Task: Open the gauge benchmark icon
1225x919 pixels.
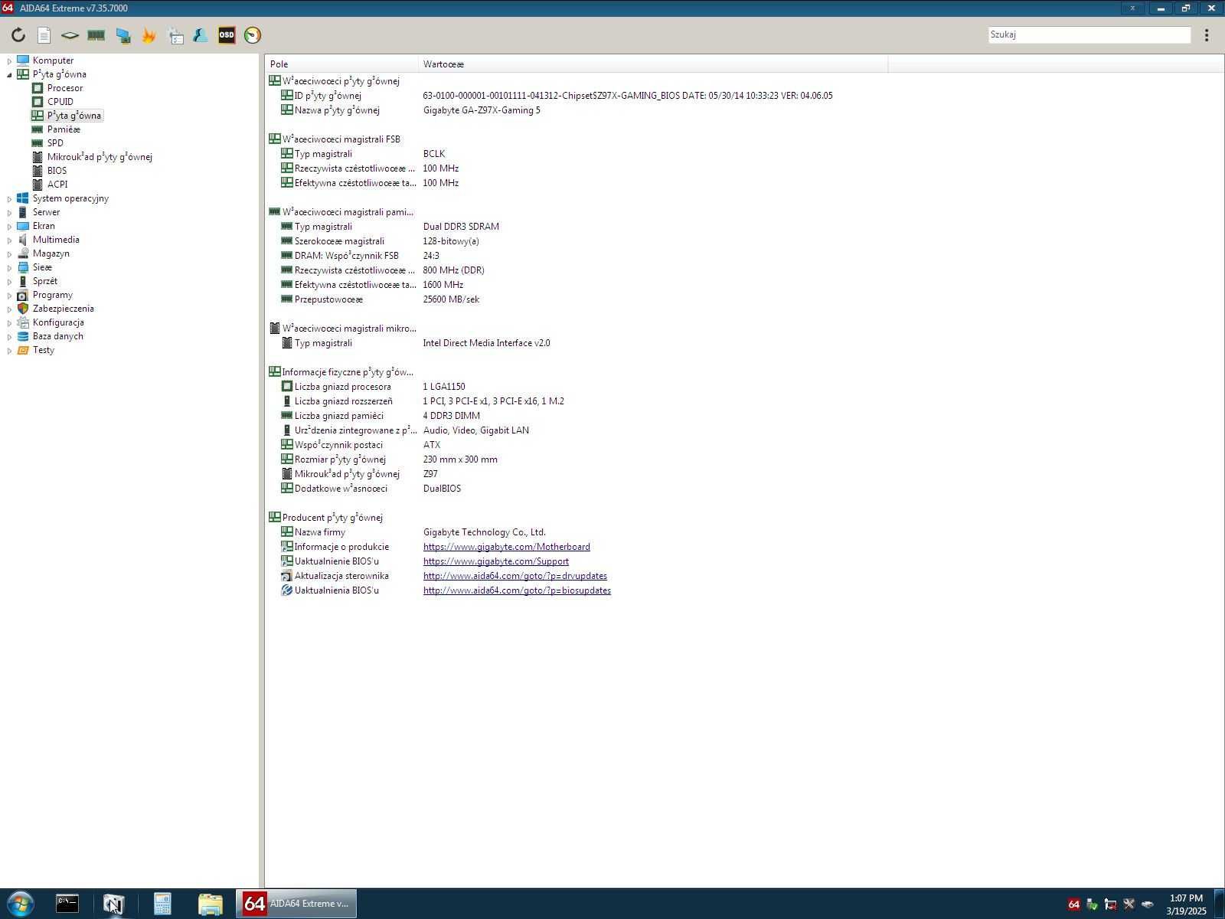Action: click(253, 35)
